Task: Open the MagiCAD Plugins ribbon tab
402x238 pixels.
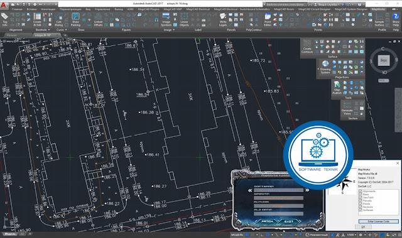Action: point(149,9)
